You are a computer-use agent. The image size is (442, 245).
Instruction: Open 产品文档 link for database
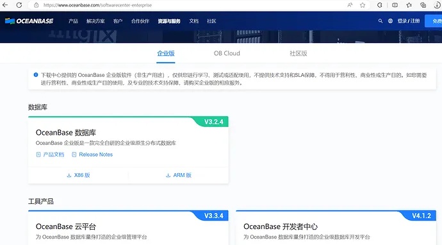(54, 155)
